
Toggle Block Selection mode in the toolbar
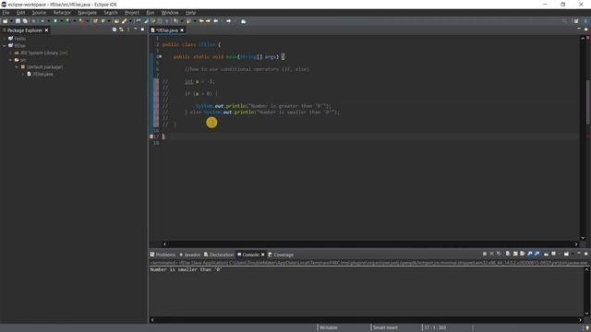point(160,21)
